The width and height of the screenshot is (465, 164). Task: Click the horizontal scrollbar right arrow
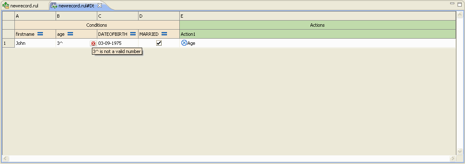(x=453, y=158)
